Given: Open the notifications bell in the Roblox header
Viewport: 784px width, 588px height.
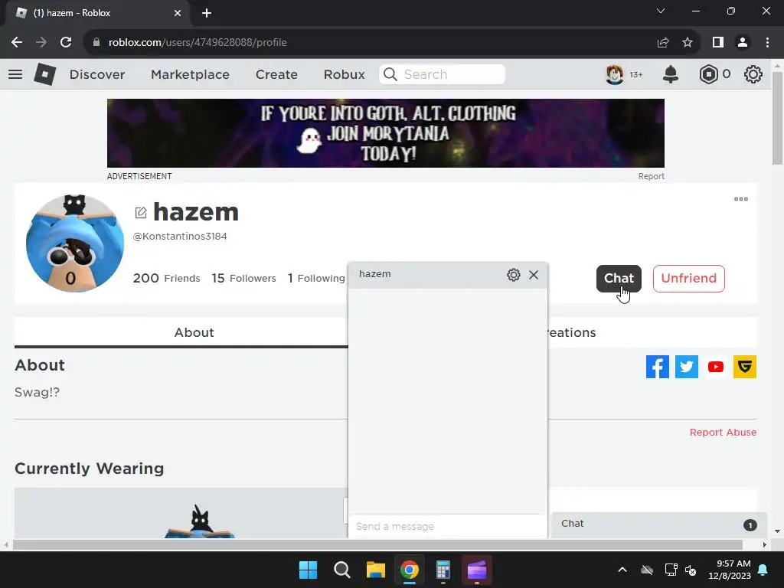Looking at the screenshot, I should 671,74.
